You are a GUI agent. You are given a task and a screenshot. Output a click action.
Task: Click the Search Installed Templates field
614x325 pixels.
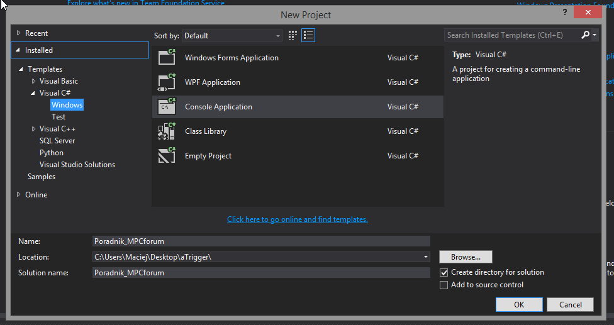coord(512,35)
